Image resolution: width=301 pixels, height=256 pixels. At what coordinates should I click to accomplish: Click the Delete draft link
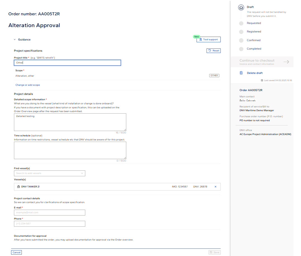[255, 73]
